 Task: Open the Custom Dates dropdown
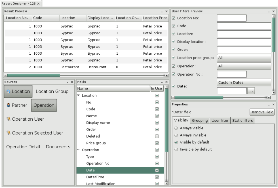(x=244, y=82)
